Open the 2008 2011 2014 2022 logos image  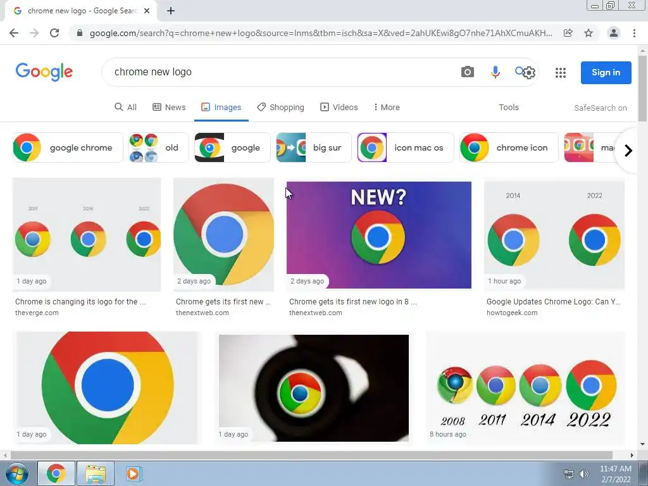(x=525, y=388)
